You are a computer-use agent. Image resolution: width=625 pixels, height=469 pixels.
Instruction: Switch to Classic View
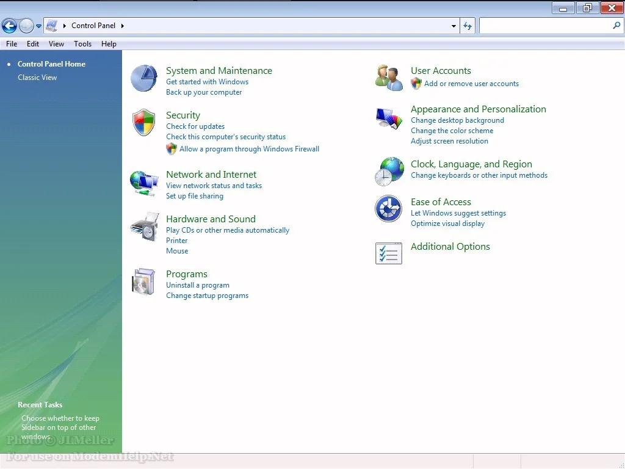click(x=37, y=78)
